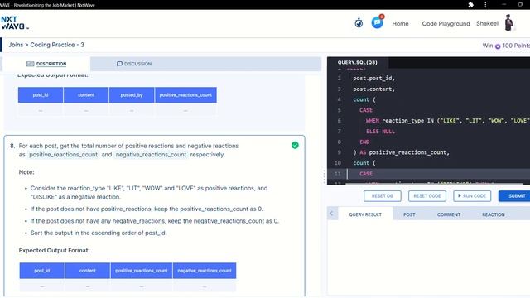Click the NxtWave logo
Image resolution: width=530 pixels, height=298 pixels.
(15, 23)
